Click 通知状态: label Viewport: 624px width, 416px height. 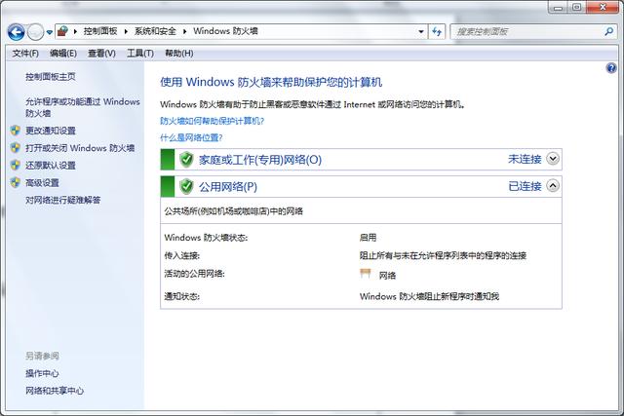[182, 296]
